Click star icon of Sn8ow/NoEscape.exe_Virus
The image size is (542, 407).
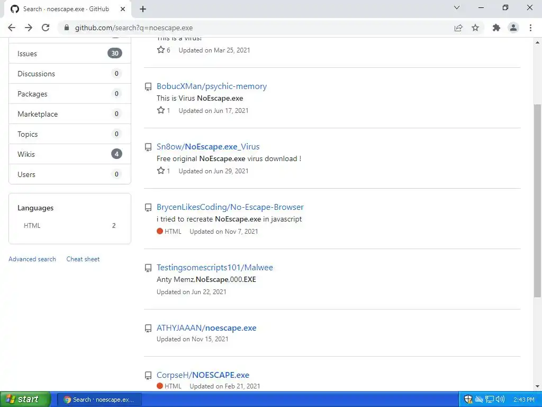point(161,170)
